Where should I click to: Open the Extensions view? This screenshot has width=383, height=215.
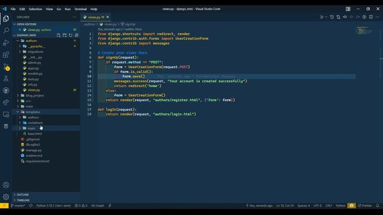click(x=6, y=54)
